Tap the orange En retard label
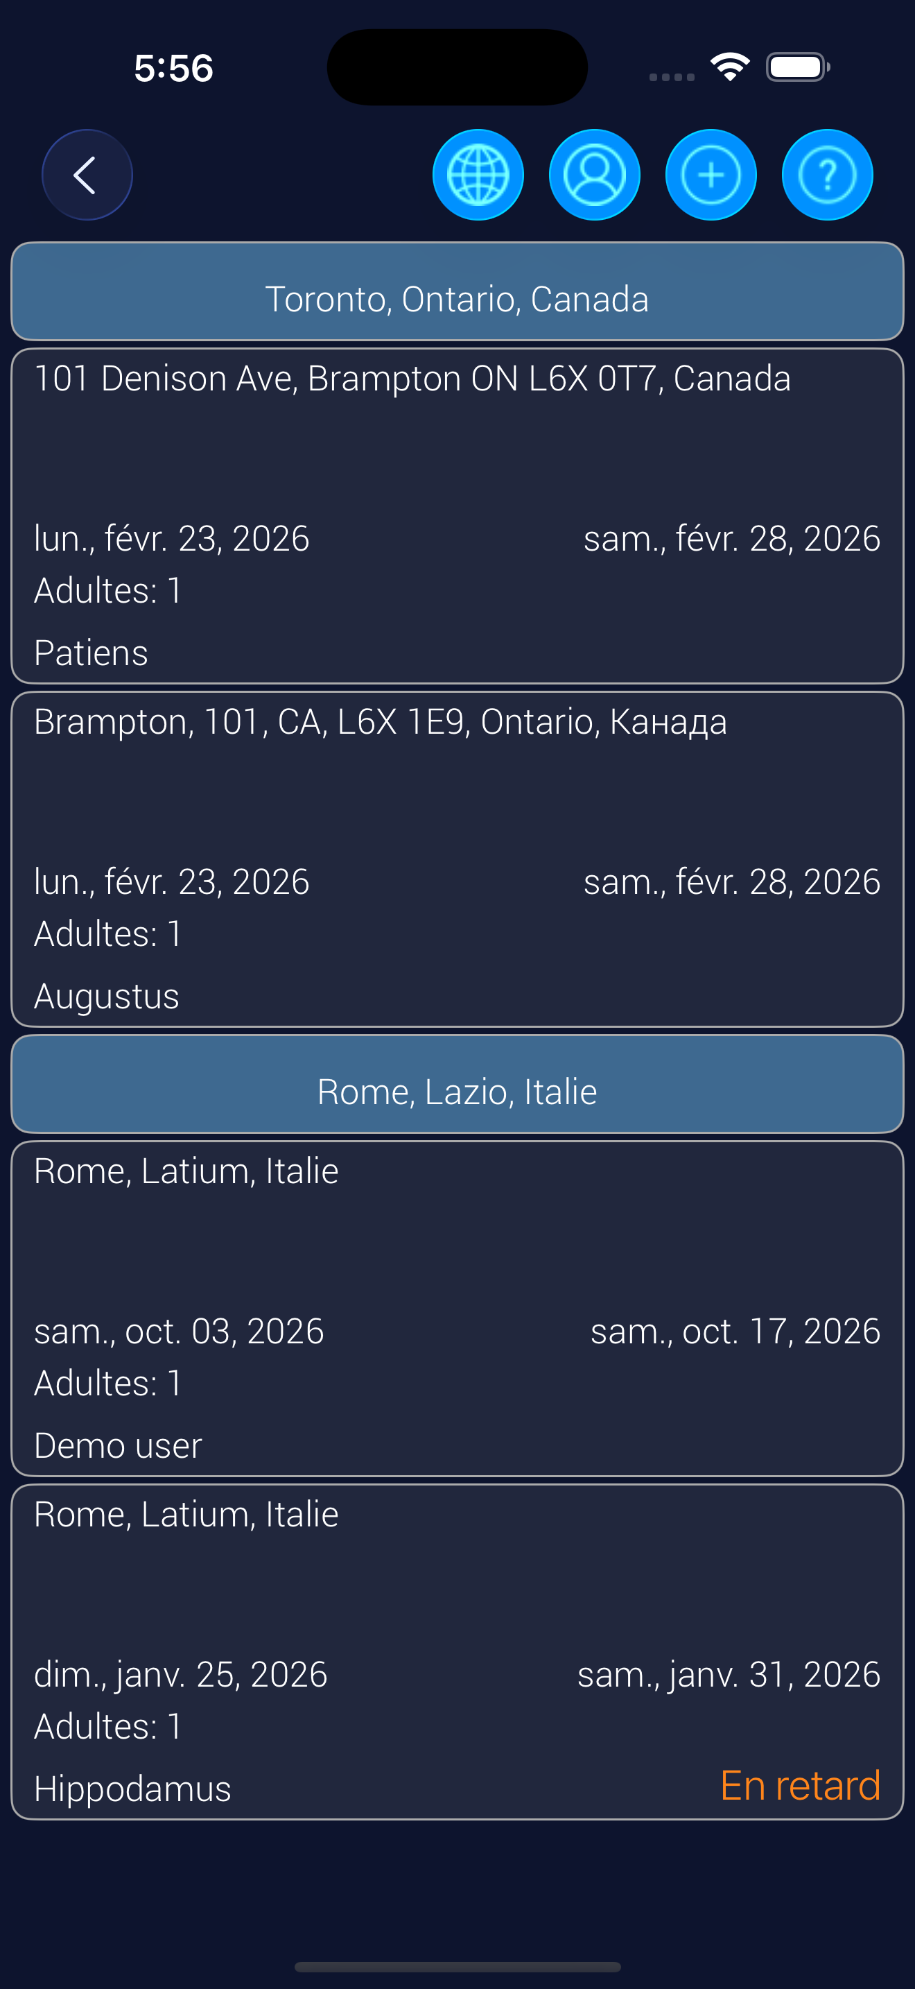915x1989 pixels. (x=799, y=1786)
